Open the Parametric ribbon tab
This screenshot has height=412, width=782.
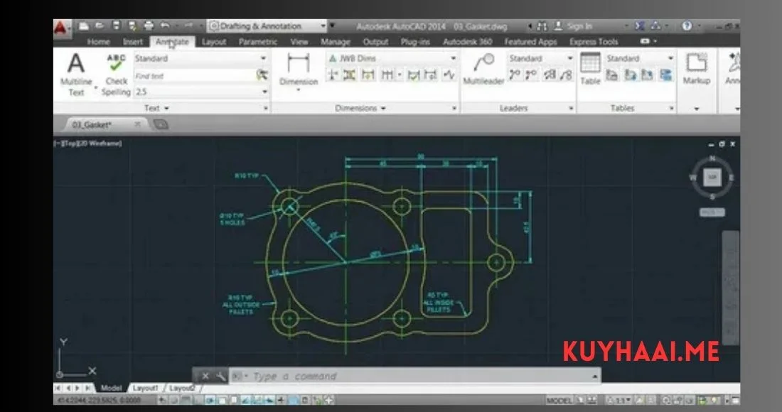pos(258,42)
